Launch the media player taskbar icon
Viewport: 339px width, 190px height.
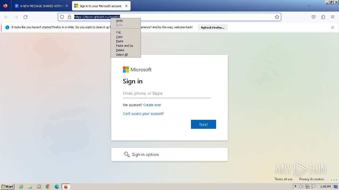click(x=39, y=187)
